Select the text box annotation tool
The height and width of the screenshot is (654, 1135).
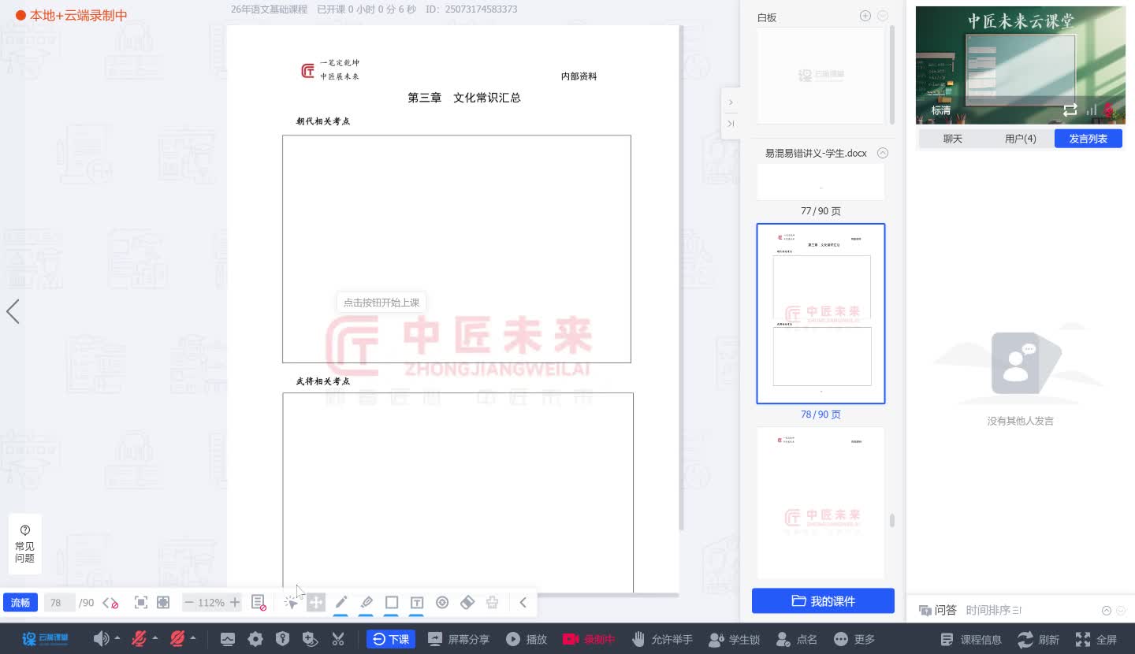[x=417, y=602]
